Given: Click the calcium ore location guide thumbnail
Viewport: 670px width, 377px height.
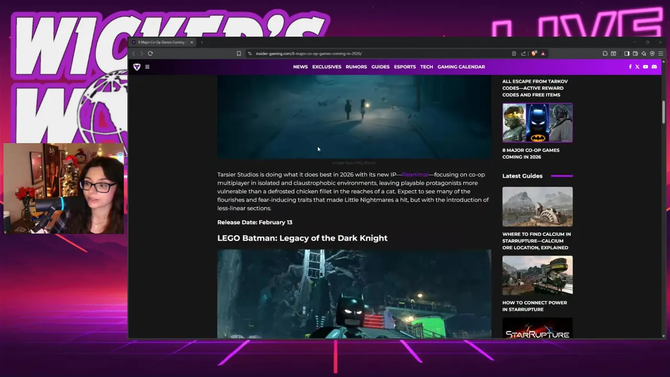Looking at the screenshot, I should pyautogui.click(x=538, y=207).
